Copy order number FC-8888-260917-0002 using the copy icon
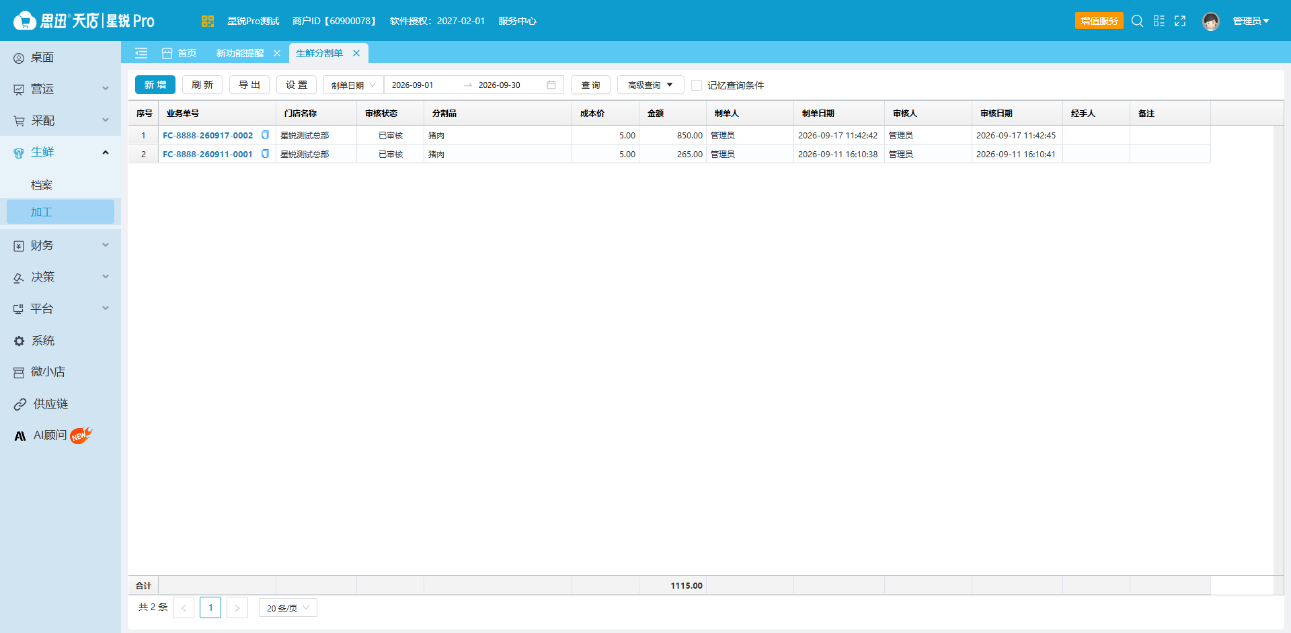 click(x=265, y=135)
